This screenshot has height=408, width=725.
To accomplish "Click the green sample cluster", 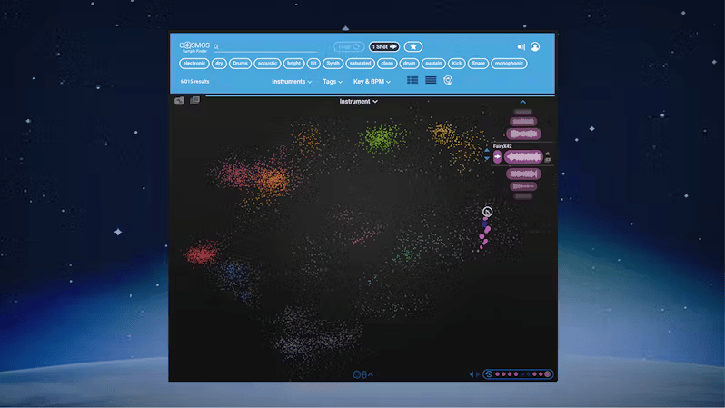I will tap(381, 138).
